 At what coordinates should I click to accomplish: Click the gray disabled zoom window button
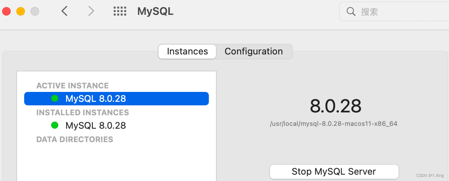pyautogui.click(x=35, y=11)
